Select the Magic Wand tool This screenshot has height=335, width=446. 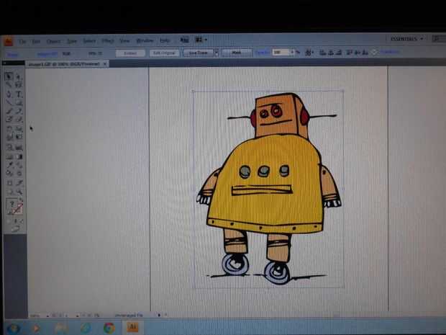pos(9,85)
